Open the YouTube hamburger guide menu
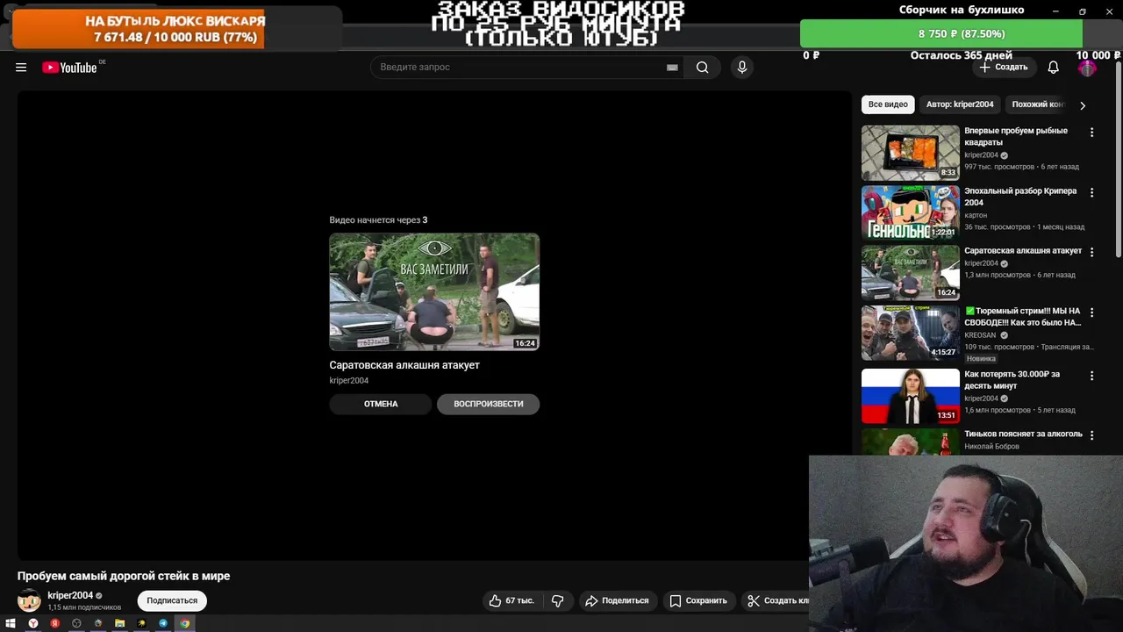The height and width of the screenshot is (632, 1123). coord(21,68)
